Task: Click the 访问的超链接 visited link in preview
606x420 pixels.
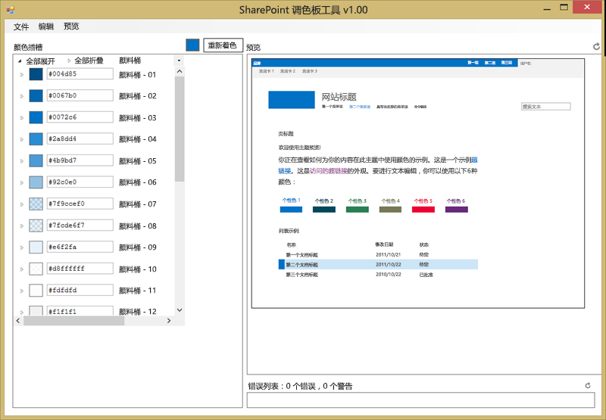Action: pyautogui.click(x=329, y=171)
